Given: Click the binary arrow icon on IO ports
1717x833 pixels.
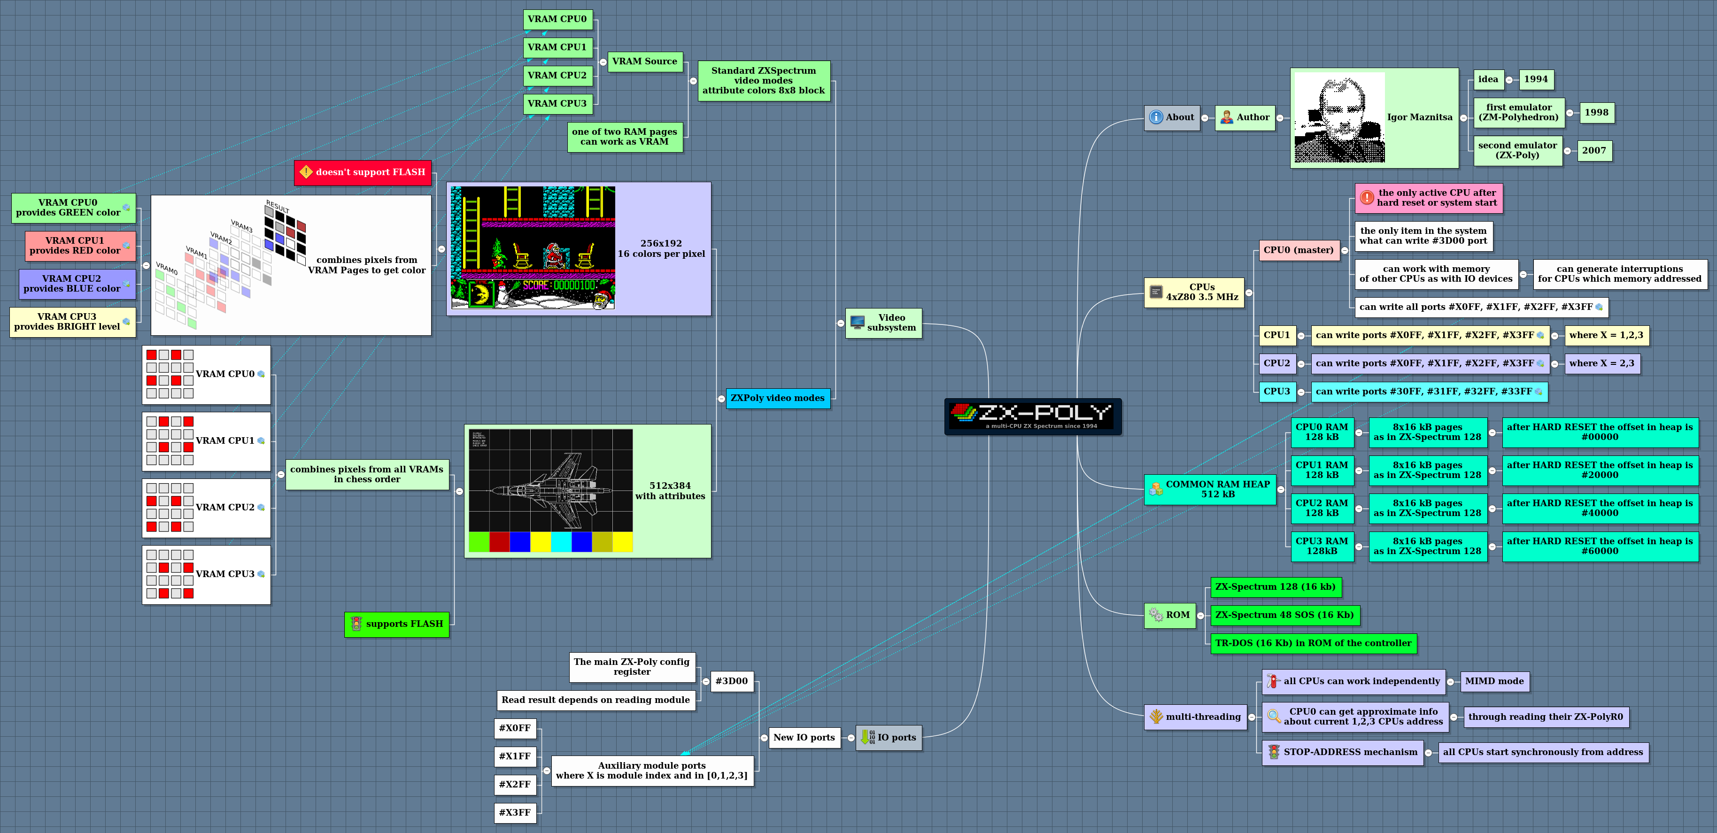Looking at the screenshot, I should tap(867, 737).
